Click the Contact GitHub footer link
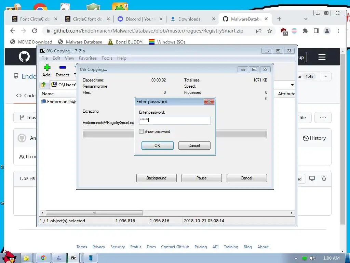The height and width of the screenshot is (263, 350). pyautogui.click(x=175, y=247)
